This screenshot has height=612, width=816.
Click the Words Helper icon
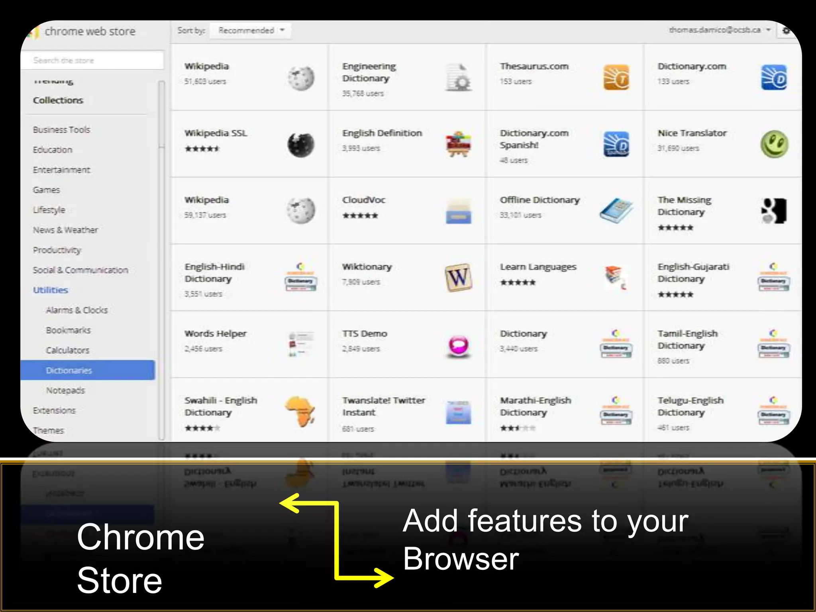pyautogui.click(x=301, y=344)
